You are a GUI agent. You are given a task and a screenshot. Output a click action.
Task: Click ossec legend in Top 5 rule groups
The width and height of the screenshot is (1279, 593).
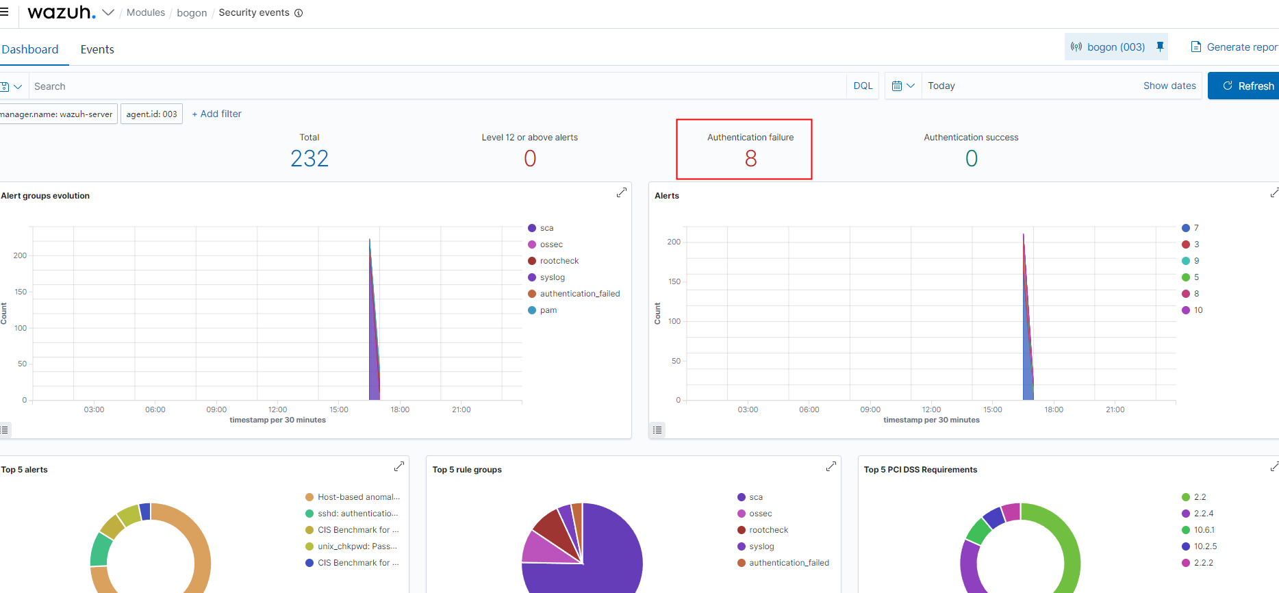click(755, 514)
